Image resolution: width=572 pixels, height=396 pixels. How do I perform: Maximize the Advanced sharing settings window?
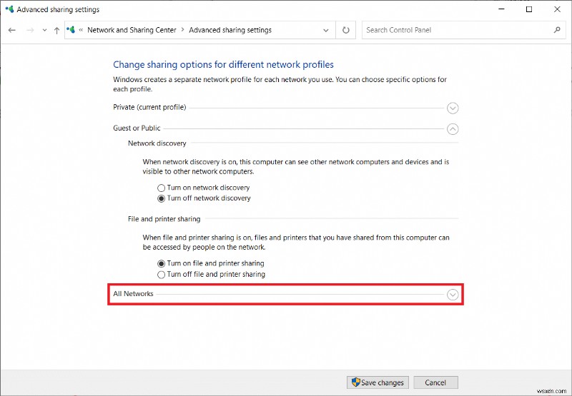[x=529, y=9]
